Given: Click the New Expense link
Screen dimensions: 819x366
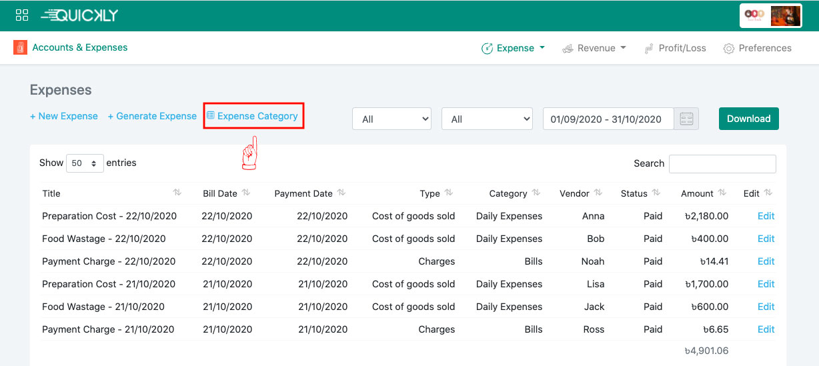Looking at the screenshot, I should click(64, 116).
